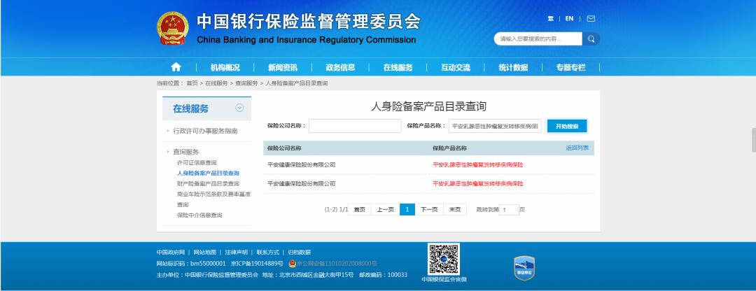Click the national emblem logo
This screenshot has height=291, width=756.
pos(173,29)
